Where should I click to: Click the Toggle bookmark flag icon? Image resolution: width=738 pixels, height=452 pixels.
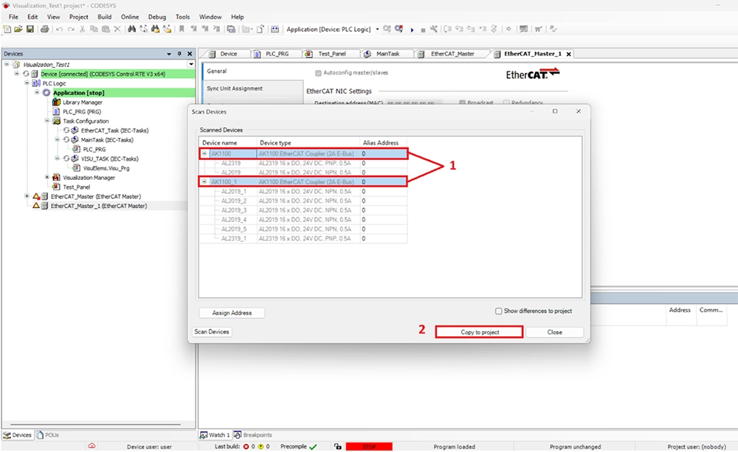point(182,29)
